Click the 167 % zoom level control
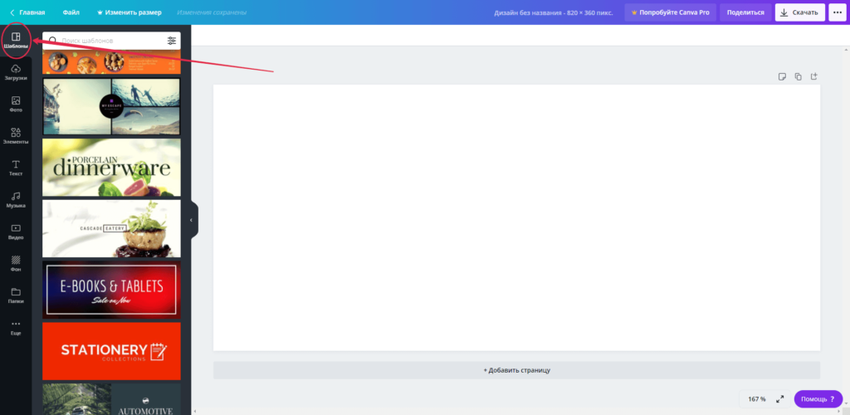The width and height of the screenshot is (850, 415). pos(756,399)
